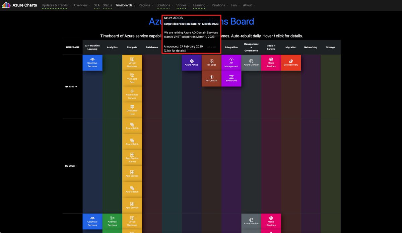Open the Azure Monitor tile
The width and height of the screenshot is (402, 233).
click(251, 63)
